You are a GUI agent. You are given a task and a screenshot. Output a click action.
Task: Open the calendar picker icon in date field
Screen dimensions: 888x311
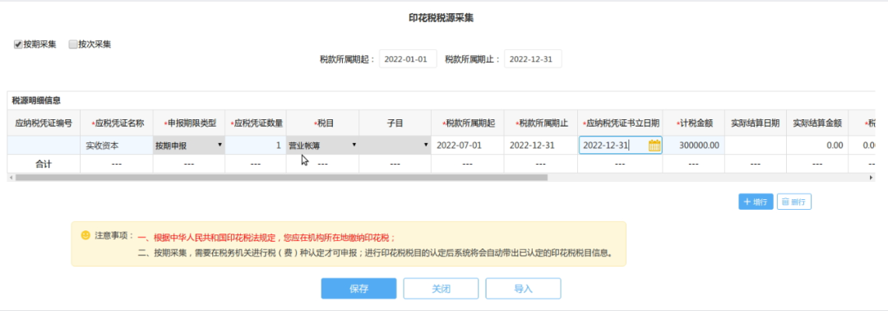[x=654, y=146]
